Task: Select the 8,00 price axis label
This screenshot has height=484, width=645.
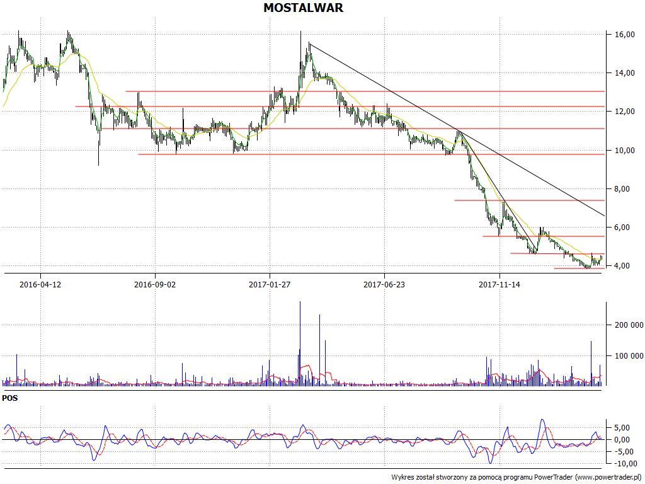Action: coord(622,189)
